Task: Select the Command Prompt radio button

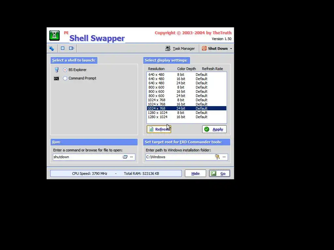Action: tap(65, 78)
